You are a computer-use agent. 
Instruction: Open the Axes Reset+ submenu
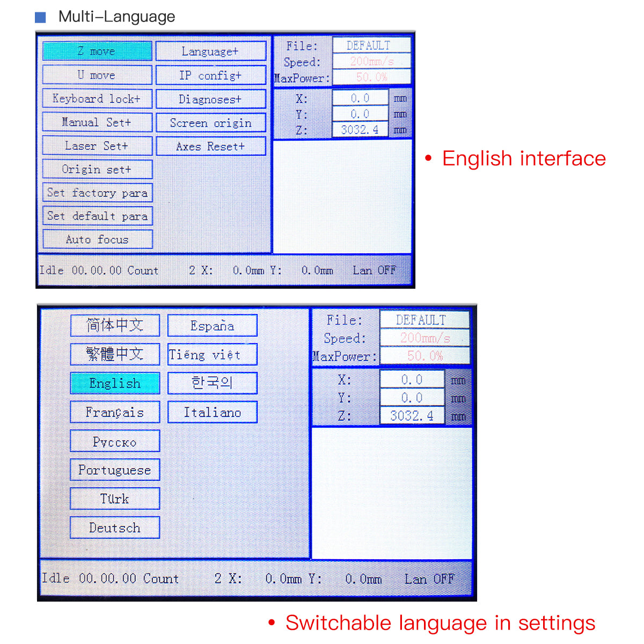(210, 147)
